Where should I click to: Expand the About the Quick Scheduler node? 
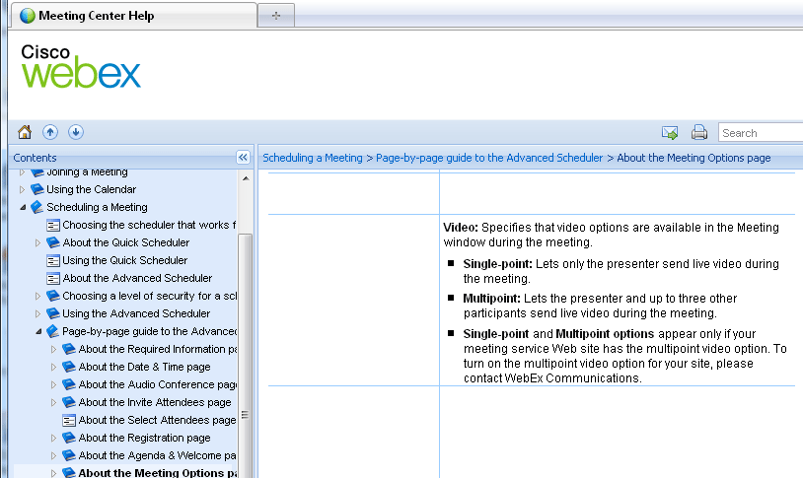37,242
